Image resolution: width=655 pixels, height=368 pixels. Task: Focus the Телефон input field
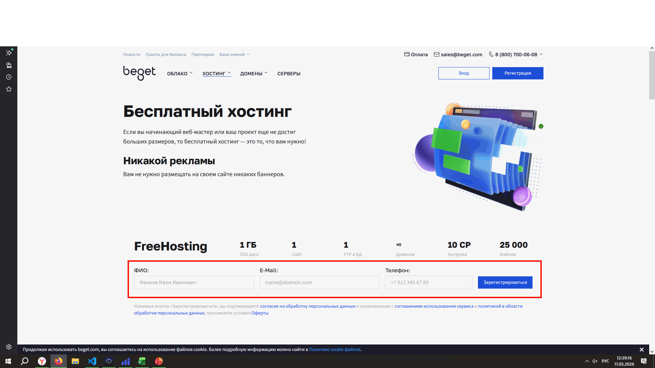click(429, 282)
